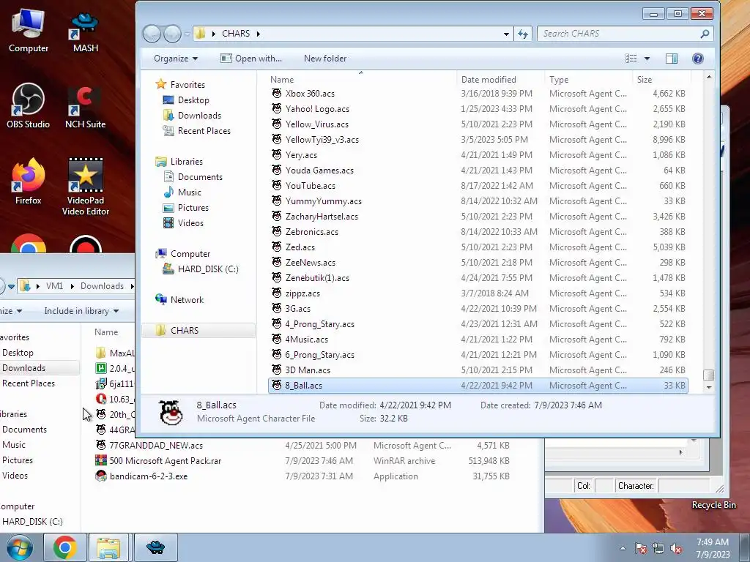Click the scroll up arrow of the file list
This screenshot has width=750, height=562.
[x=708, y=76]
